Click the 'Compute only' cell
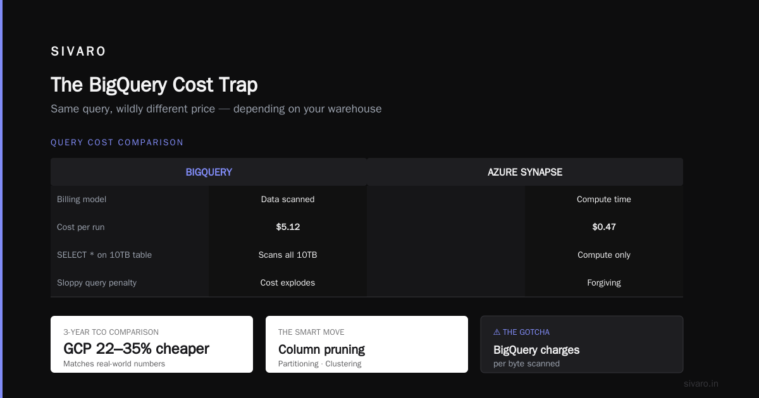The width and height of the screenshot is (759, 398). tap(604, 255)
